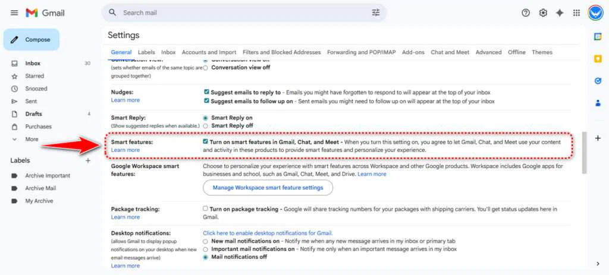
Task: Show search options filter icon
Action: click(376, 13)
